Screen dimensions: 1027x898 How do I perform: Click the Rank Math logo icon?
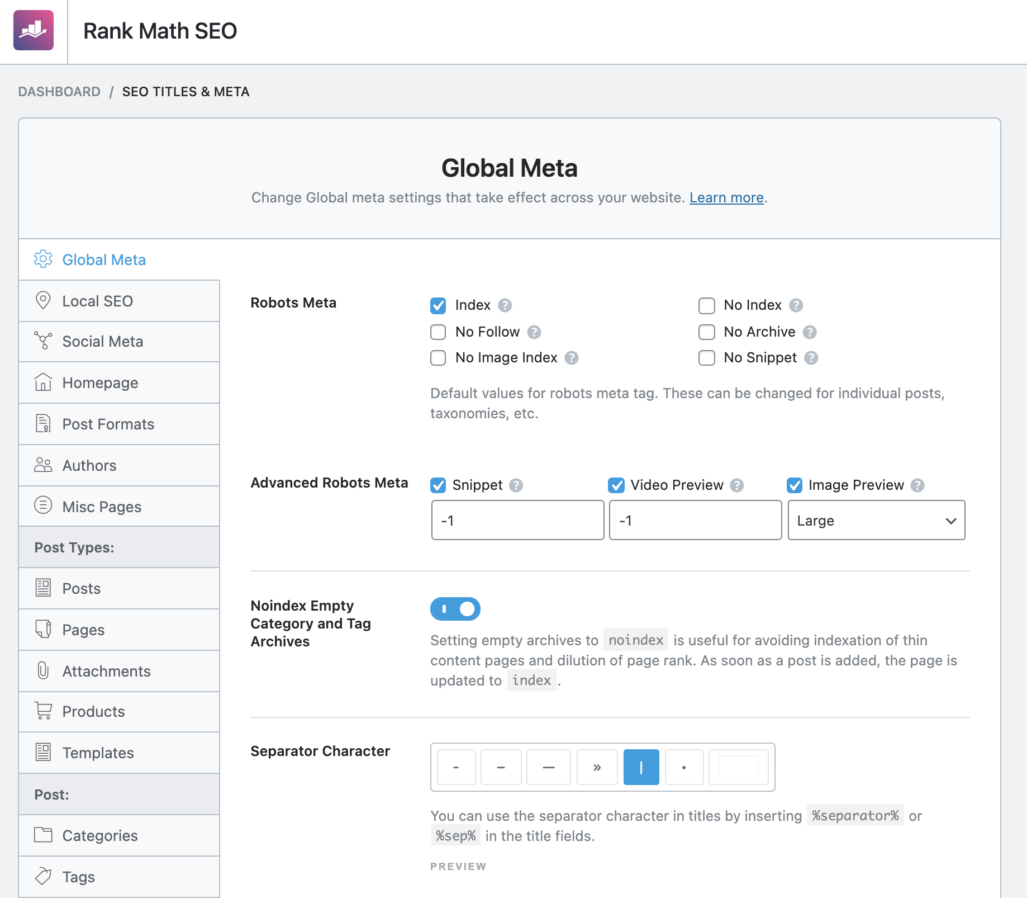pyautogui.click(x=34, y=30)
